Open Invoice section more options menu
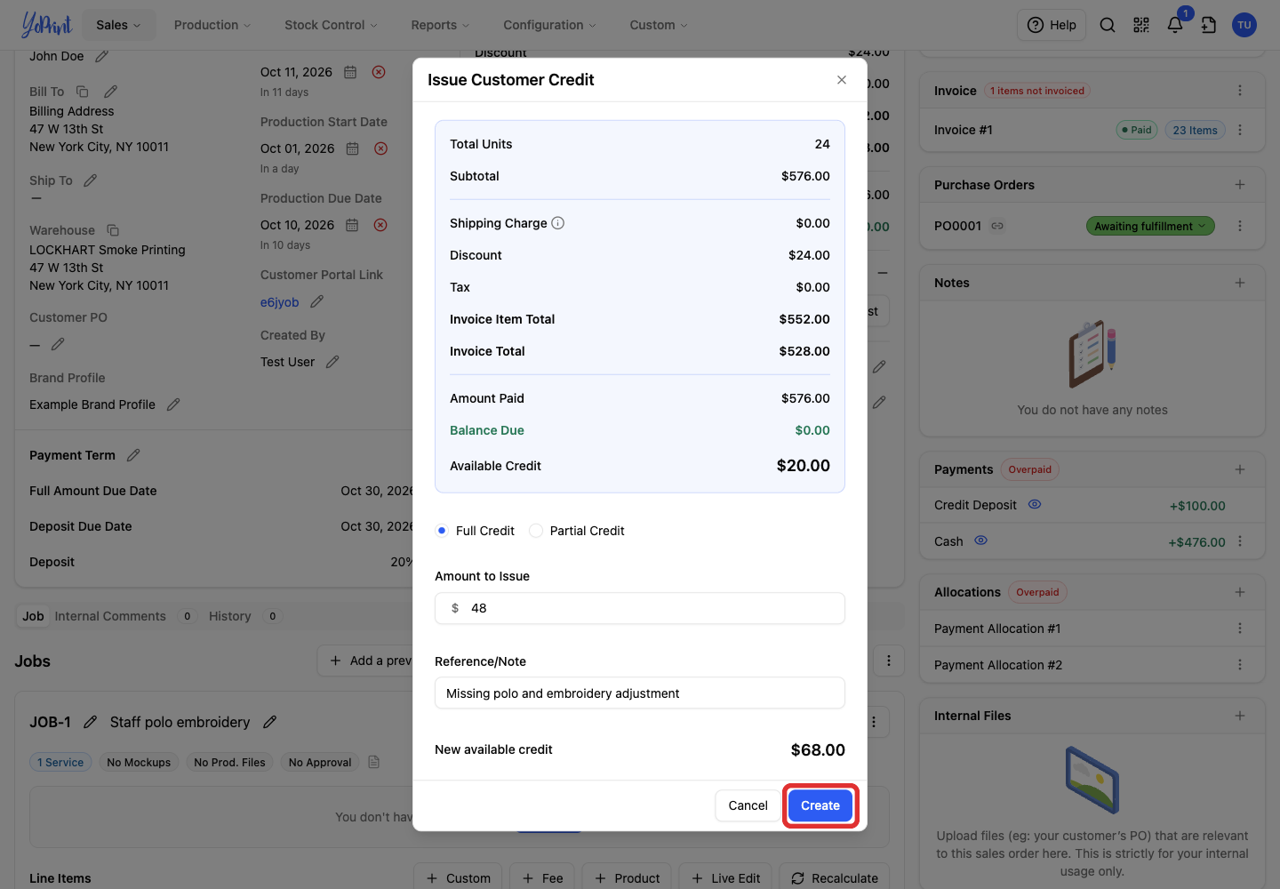 coord(1240,91)
